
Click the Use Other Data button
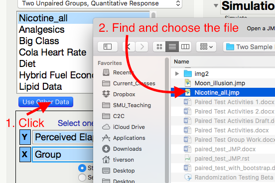(46, 102)
